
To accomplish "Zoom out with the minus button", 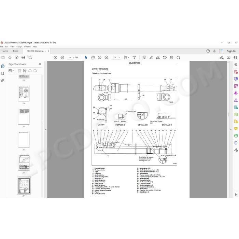I will (x=100, y=57).
